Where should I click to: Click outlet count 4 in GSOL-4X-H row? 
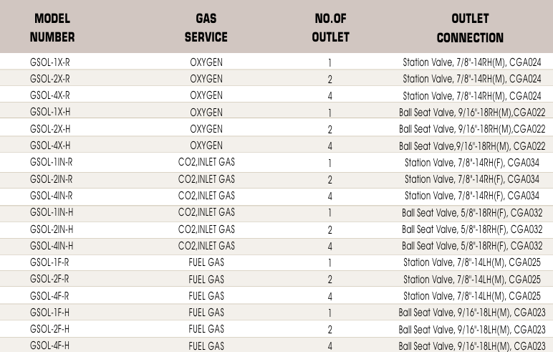coord(330,146)
